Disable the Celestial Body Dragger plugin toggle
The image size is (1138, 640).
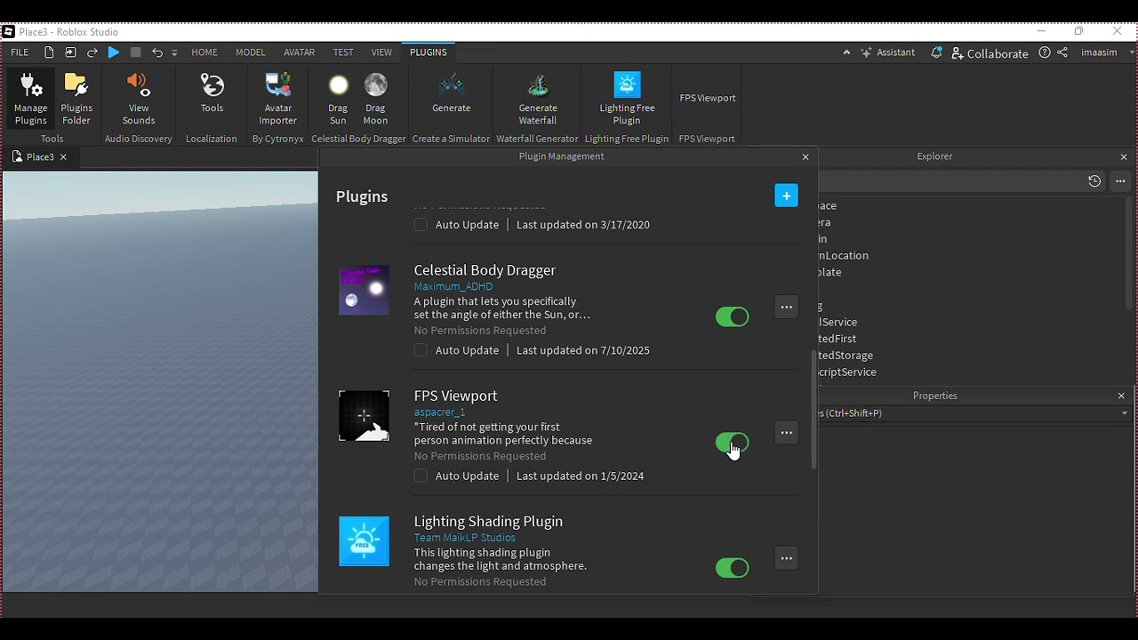733,317
